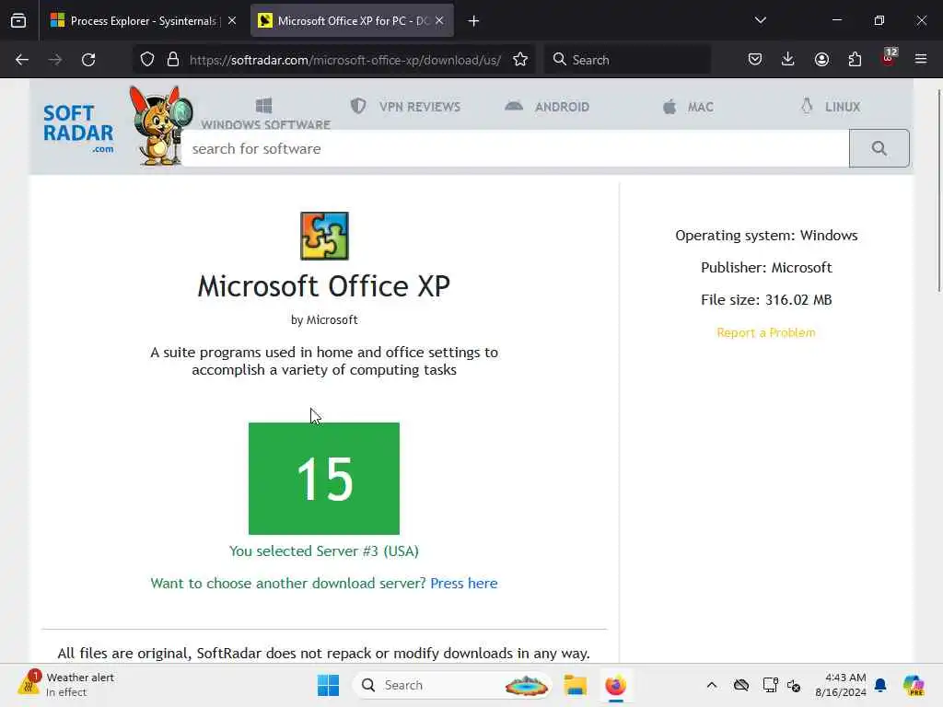Open the VPN Reviews category

[406, 107]
